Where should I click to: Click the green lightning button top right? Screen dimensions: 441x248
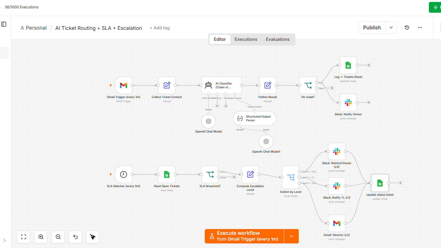(435, 7)
